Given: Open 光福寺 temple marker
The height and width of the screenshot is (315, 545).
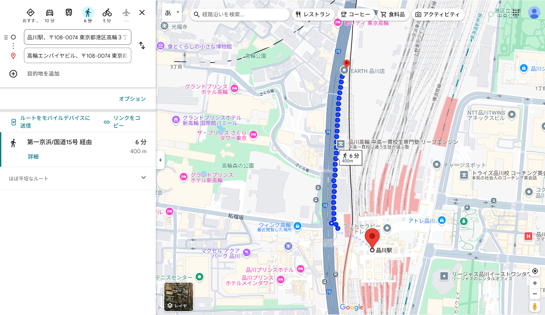Looking at the screenshot, I should 164,26.
